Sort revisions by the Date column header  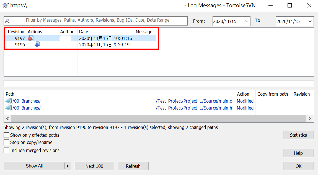pyautogui.click(x=84, y=32)
